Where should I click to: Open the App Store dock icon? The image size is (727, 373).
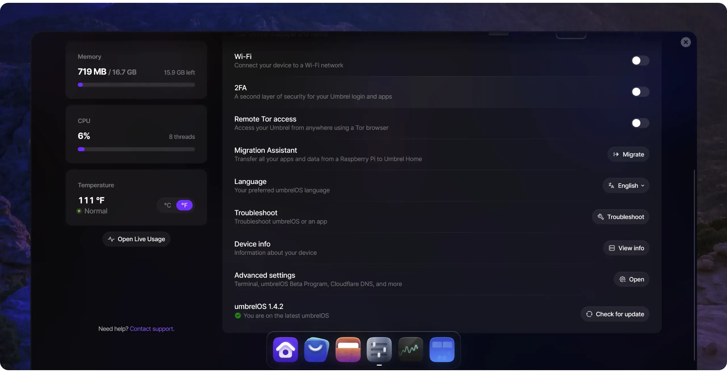tap(316, 349)
